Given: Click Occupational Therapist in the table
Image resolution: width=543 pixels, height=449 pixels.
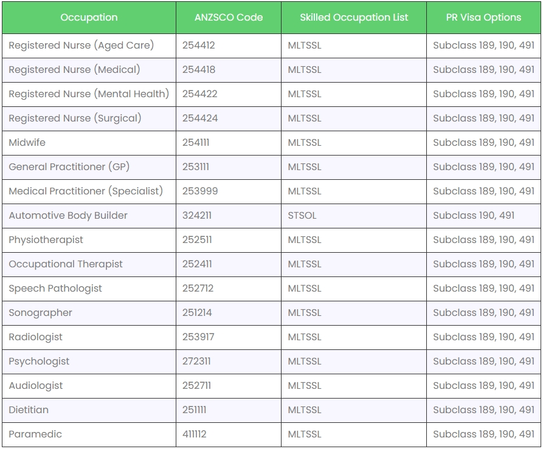Looking at the screenshot, I should tap(66, 264).
